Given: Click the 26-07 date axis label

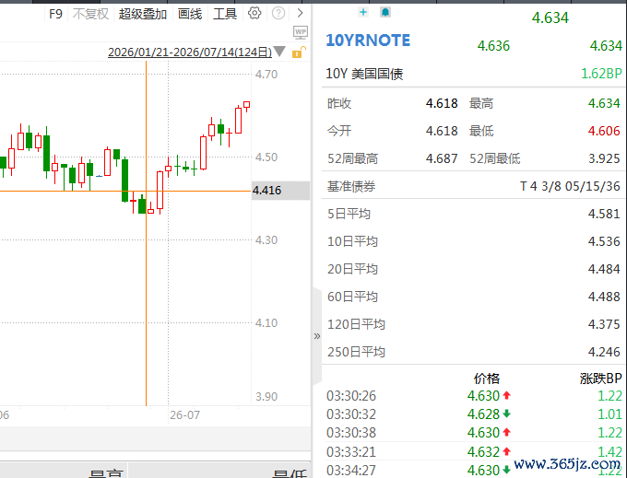Looking at the screenshot, I should point(184,414).
